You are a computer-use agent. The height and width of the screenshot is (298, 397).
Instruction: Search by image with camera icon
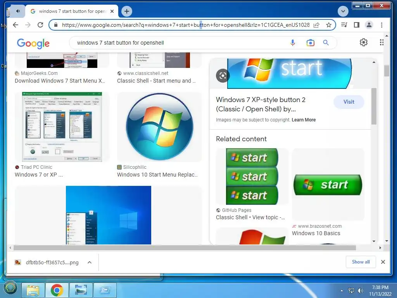point(311,43)
